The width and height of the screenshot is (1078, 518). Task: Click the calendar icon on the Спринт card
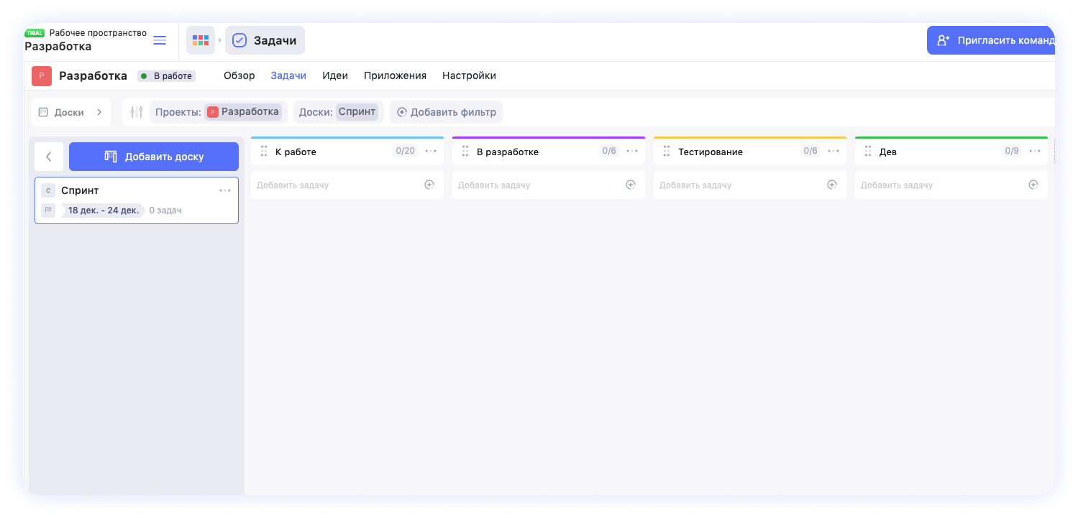click(x=47, y=210)
